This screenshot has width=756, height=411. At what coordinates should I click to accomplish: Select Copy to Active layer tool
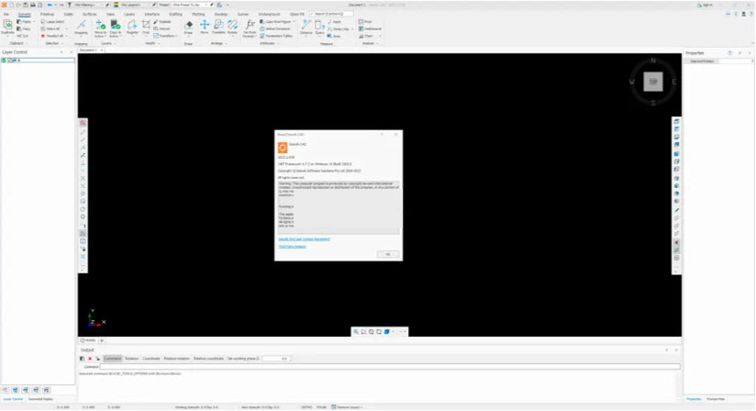click(x=116, y=29)
